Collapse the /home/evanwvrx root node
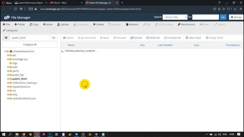Screen dimensions: 244x137 point(5,51)
